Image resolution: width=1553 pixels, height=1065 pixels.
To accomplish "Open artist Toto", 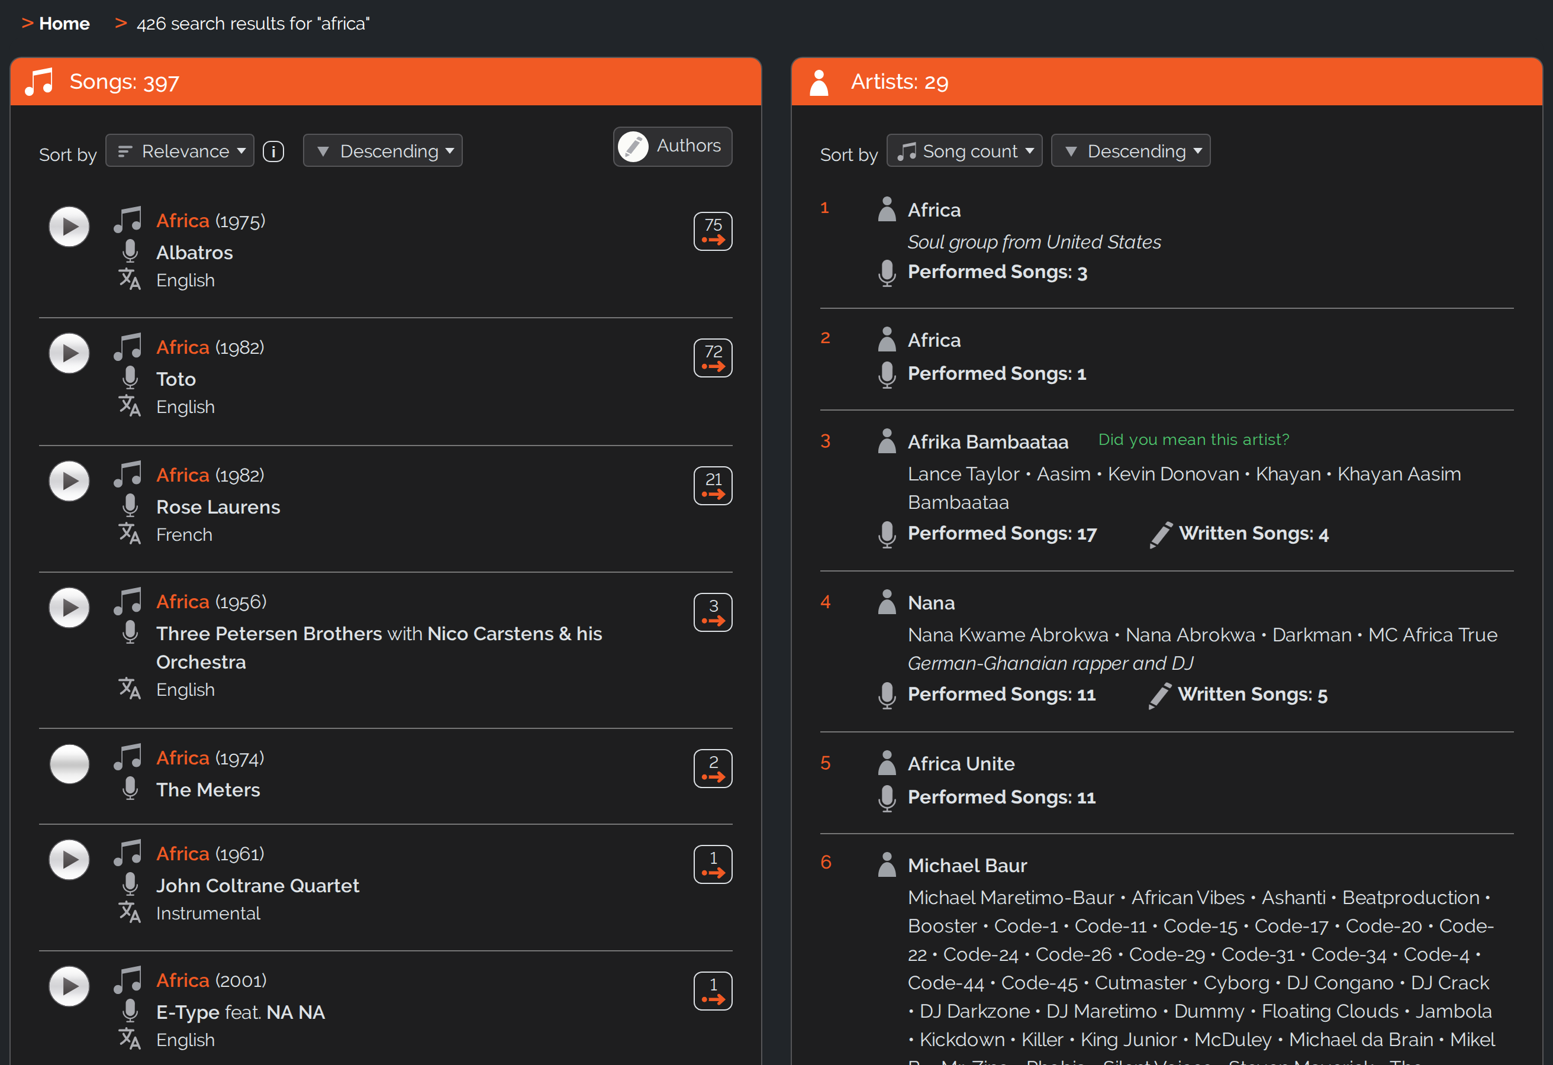I will click(x=176, y=379).
